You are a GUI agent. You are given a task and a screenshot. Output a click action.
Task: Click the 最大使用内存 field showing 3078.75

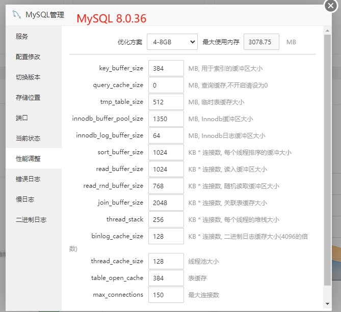point(261,42)
